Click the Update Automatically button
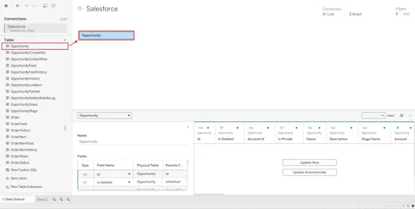Screen dimensions: 415x209 click(x=310, y=172)
